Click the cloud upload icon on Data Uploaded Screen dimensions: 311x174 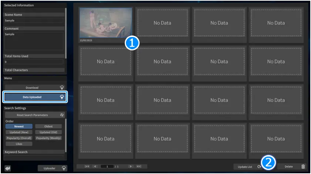click(x=61, y=97)
